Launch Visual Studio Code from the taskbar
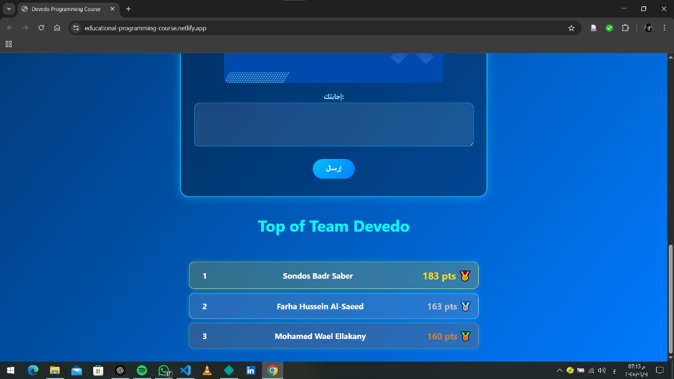Image resolution: width=674 pixels, height=379 pixels. coord(185,371)
